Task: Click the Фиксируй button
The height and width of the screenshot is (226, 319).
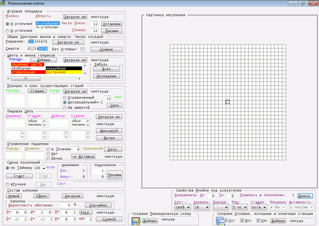Action: [x=109, y=131]
